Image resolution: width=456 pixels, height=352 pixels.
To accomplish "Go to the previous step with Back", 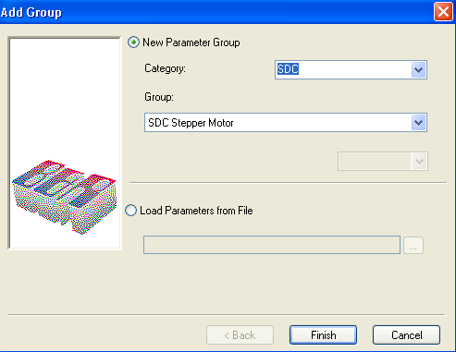I will click(240, 335).
